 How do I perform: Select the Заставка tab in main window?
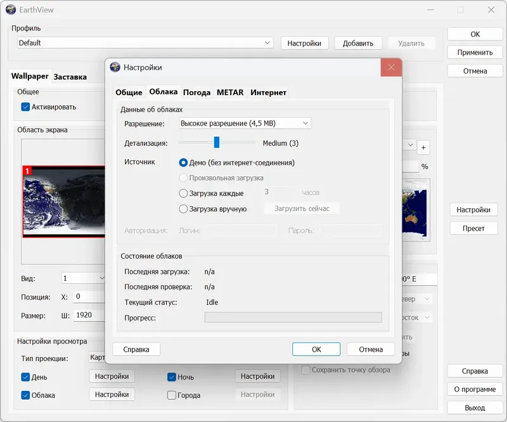[x=70, y=77]
